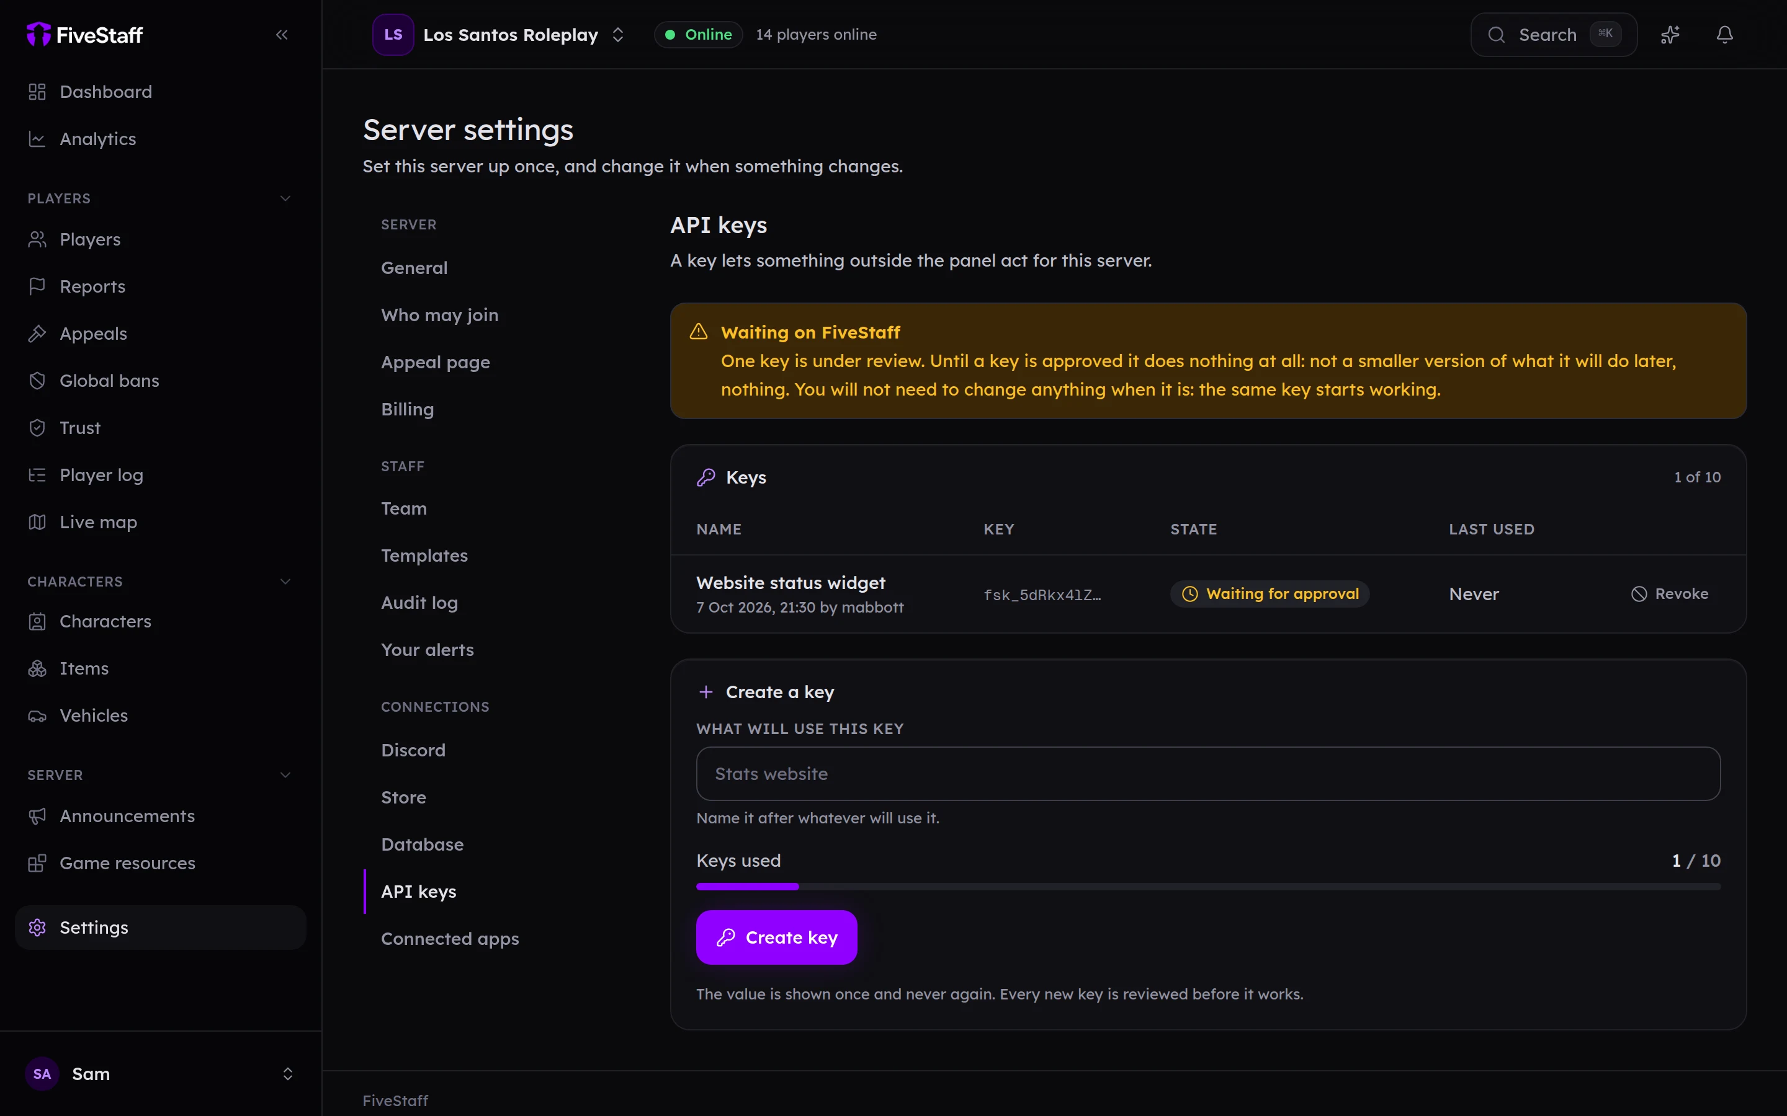Open the Los Santos Roleplay server switcher
This screenshot has height=1116, width=1787.
500,35
